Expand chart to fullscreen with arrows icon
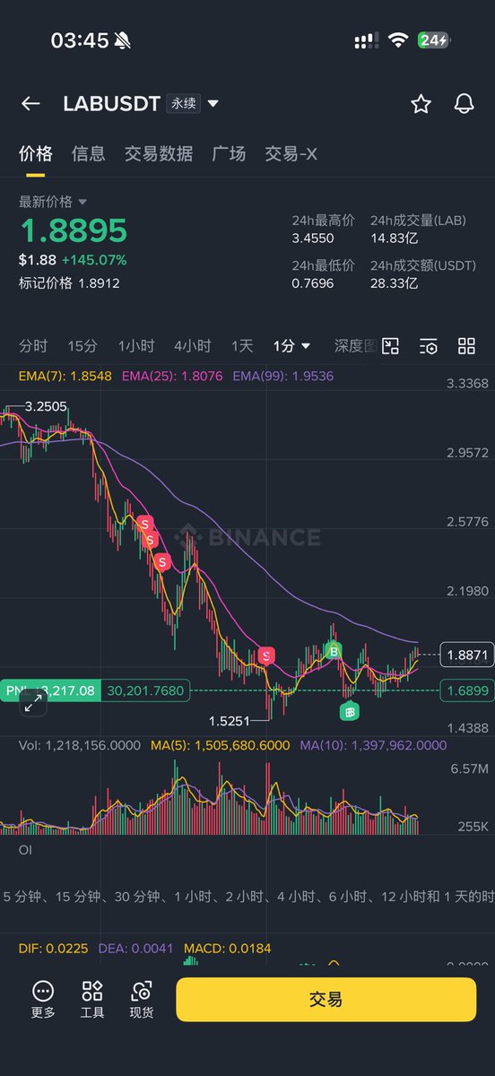The width and height of the screenshot is (495, 1076). click(33, 703)
